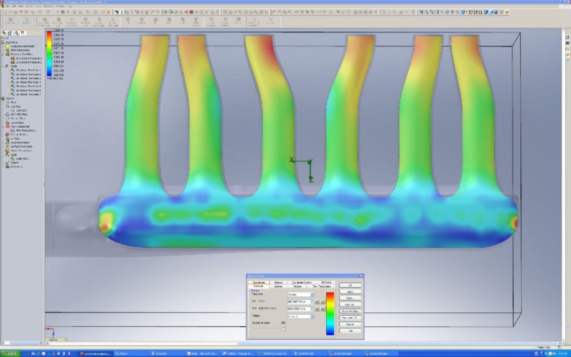Viewport: 571px width, 357px height.
Task: Open the File menu
Action: click(6, 6)
